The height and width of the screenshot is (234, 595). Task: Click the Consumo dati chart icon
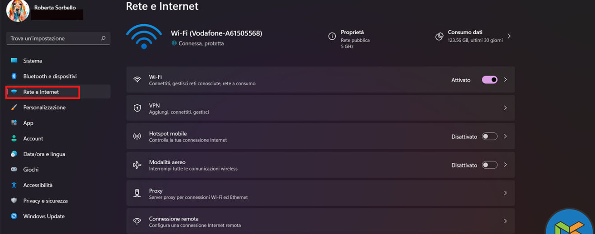439,36
